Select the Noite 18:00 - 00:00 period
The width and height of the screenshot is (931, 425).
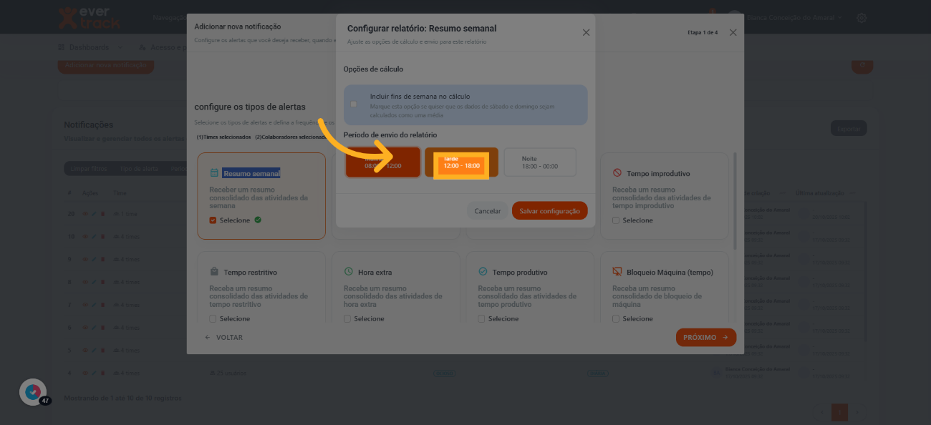(539, 162)
